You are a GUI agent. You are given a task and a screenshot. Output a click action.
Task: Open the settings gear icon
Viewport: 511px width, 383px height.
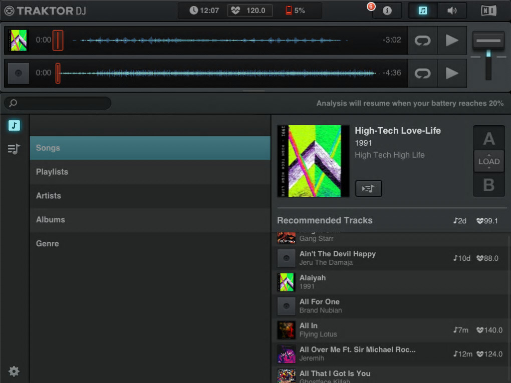[14, 371]
